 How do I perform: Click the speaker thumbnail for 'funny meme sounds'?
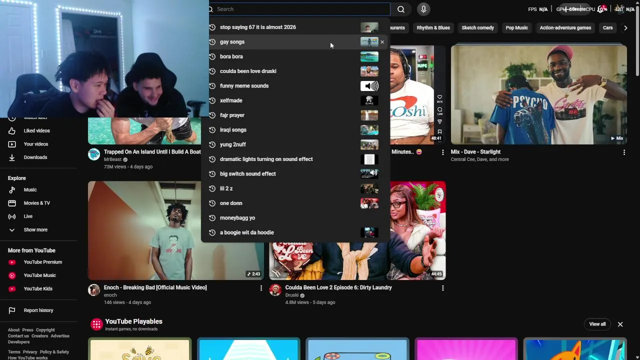tap(369, 86)
